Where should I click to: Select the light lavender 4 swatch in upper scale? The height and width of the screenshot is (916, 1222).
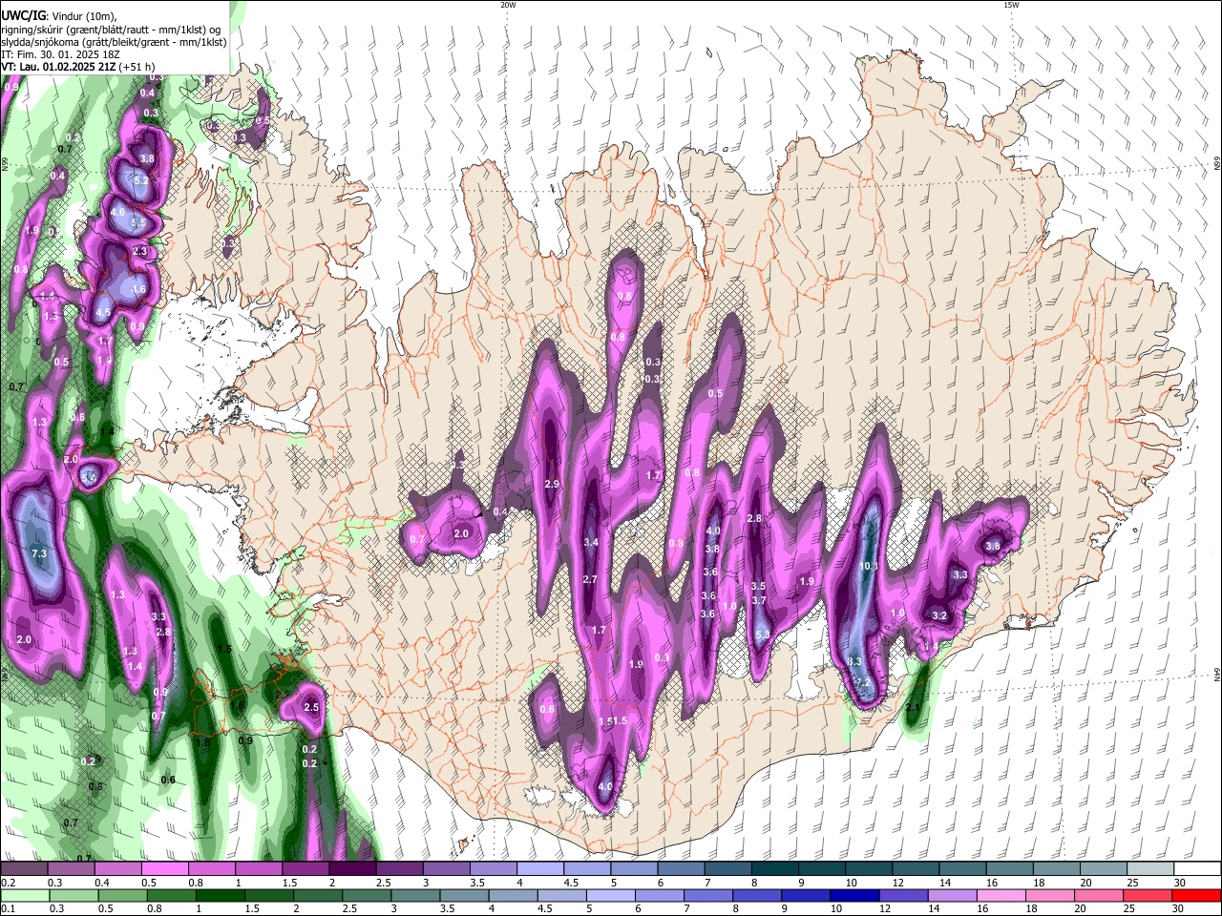(539, 868)
